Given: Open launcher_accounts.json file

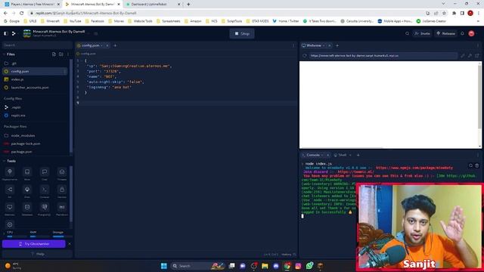Looking at the screenshot, I should pyautogui.click(x=35, y=88).
